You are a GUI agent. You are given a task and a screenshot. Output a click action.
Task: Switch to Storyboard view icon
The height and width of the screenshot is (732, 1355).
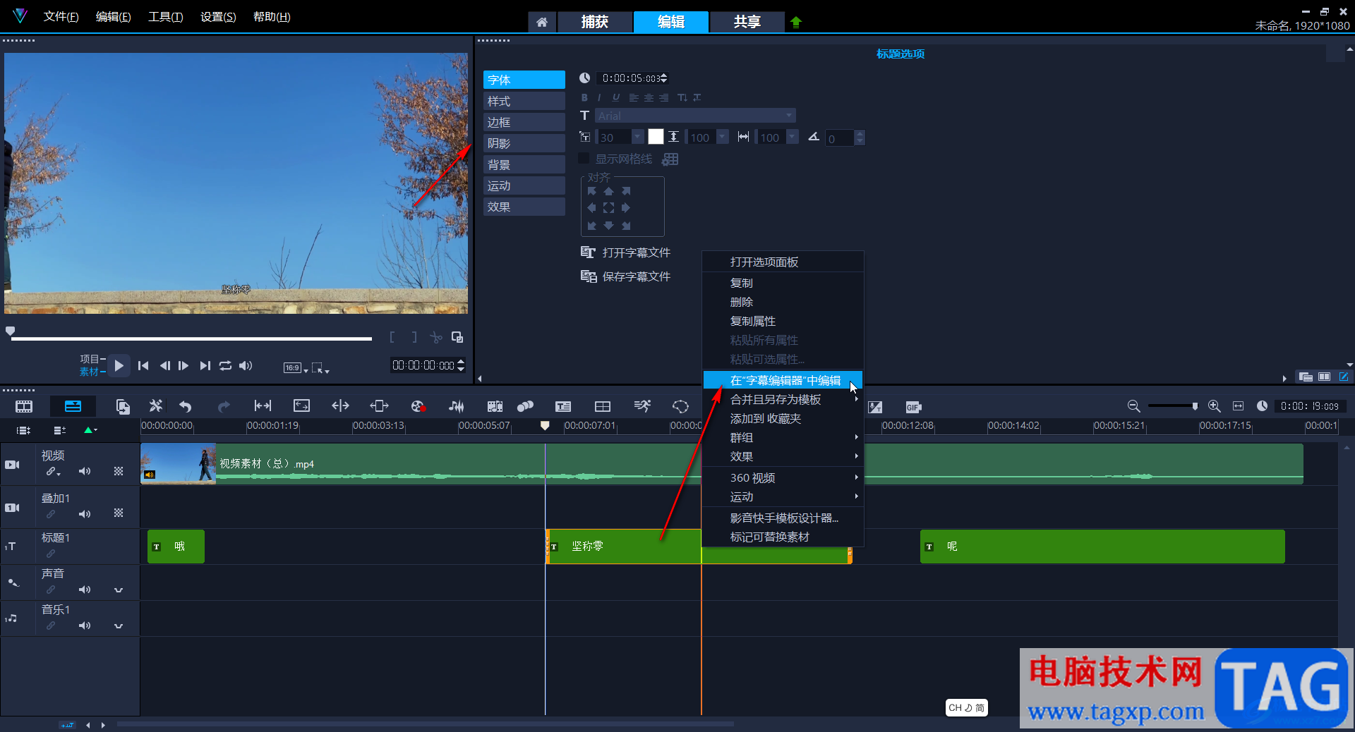coord(24,406)
